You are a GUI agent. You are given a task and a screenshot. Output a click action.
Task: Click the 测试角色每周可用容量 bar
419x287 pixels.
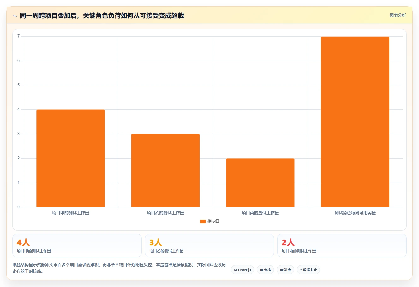[x=355, y=122]
